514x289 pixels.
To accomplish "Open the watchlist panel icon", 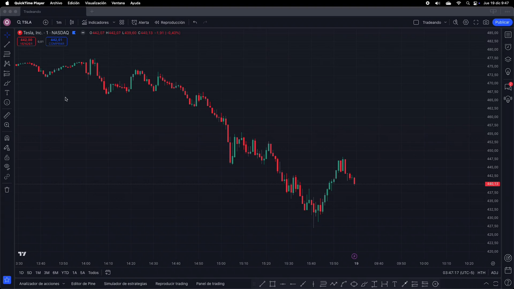I will [x=508, y=35].
